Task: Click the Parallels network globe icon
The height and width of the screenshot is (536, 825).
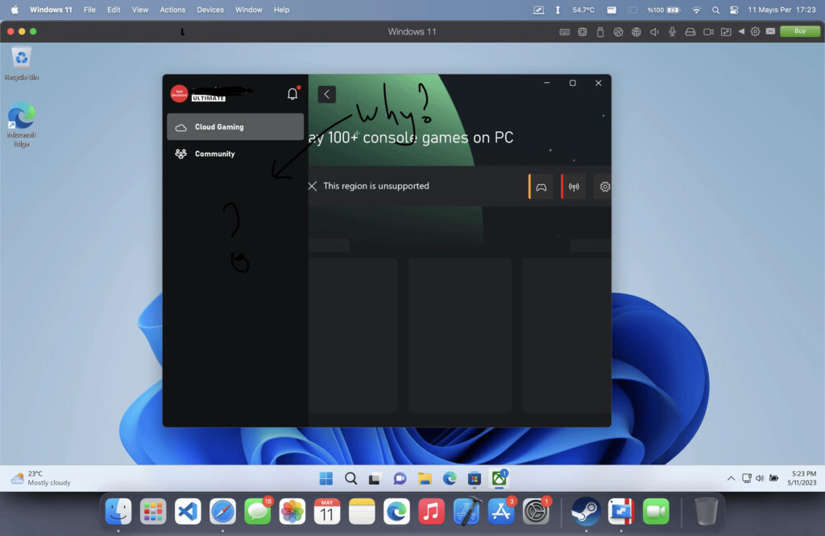Action: (636, 32)
